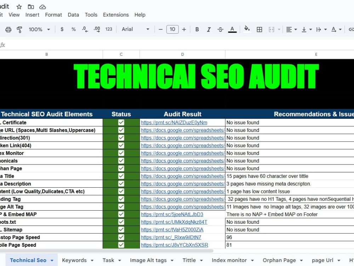Open text rotation options
This screenshot has height=266, width=354.
(x=334, y=29)
